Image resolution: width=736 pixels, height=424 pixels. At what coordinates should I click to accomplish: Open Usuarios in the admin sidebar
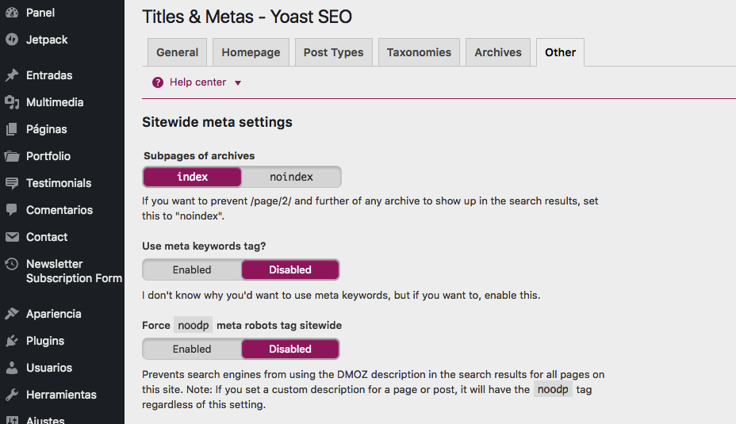coord(49,368)
